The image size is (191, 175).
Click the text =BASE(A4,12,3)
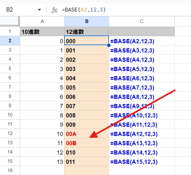point(132,60)
